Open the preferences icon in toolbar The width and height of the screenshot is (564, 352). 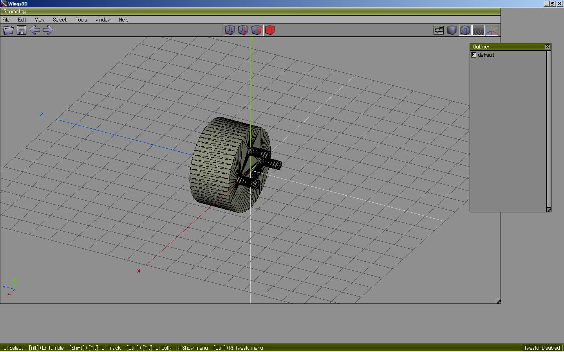(439, 30)
